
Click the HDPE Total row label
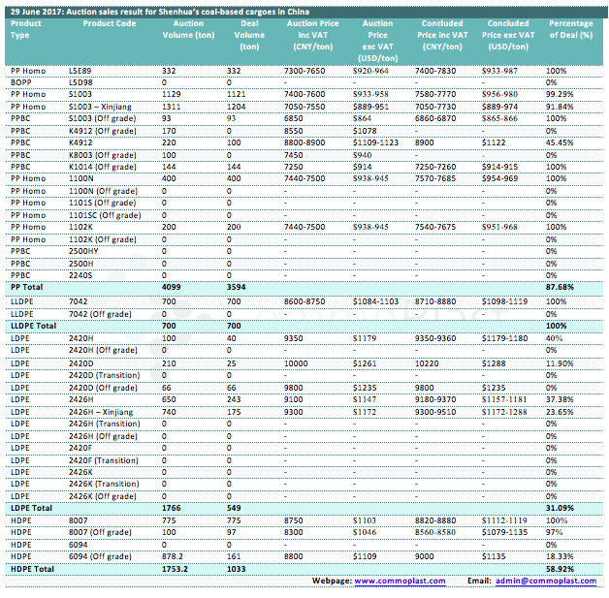point(32,570)
